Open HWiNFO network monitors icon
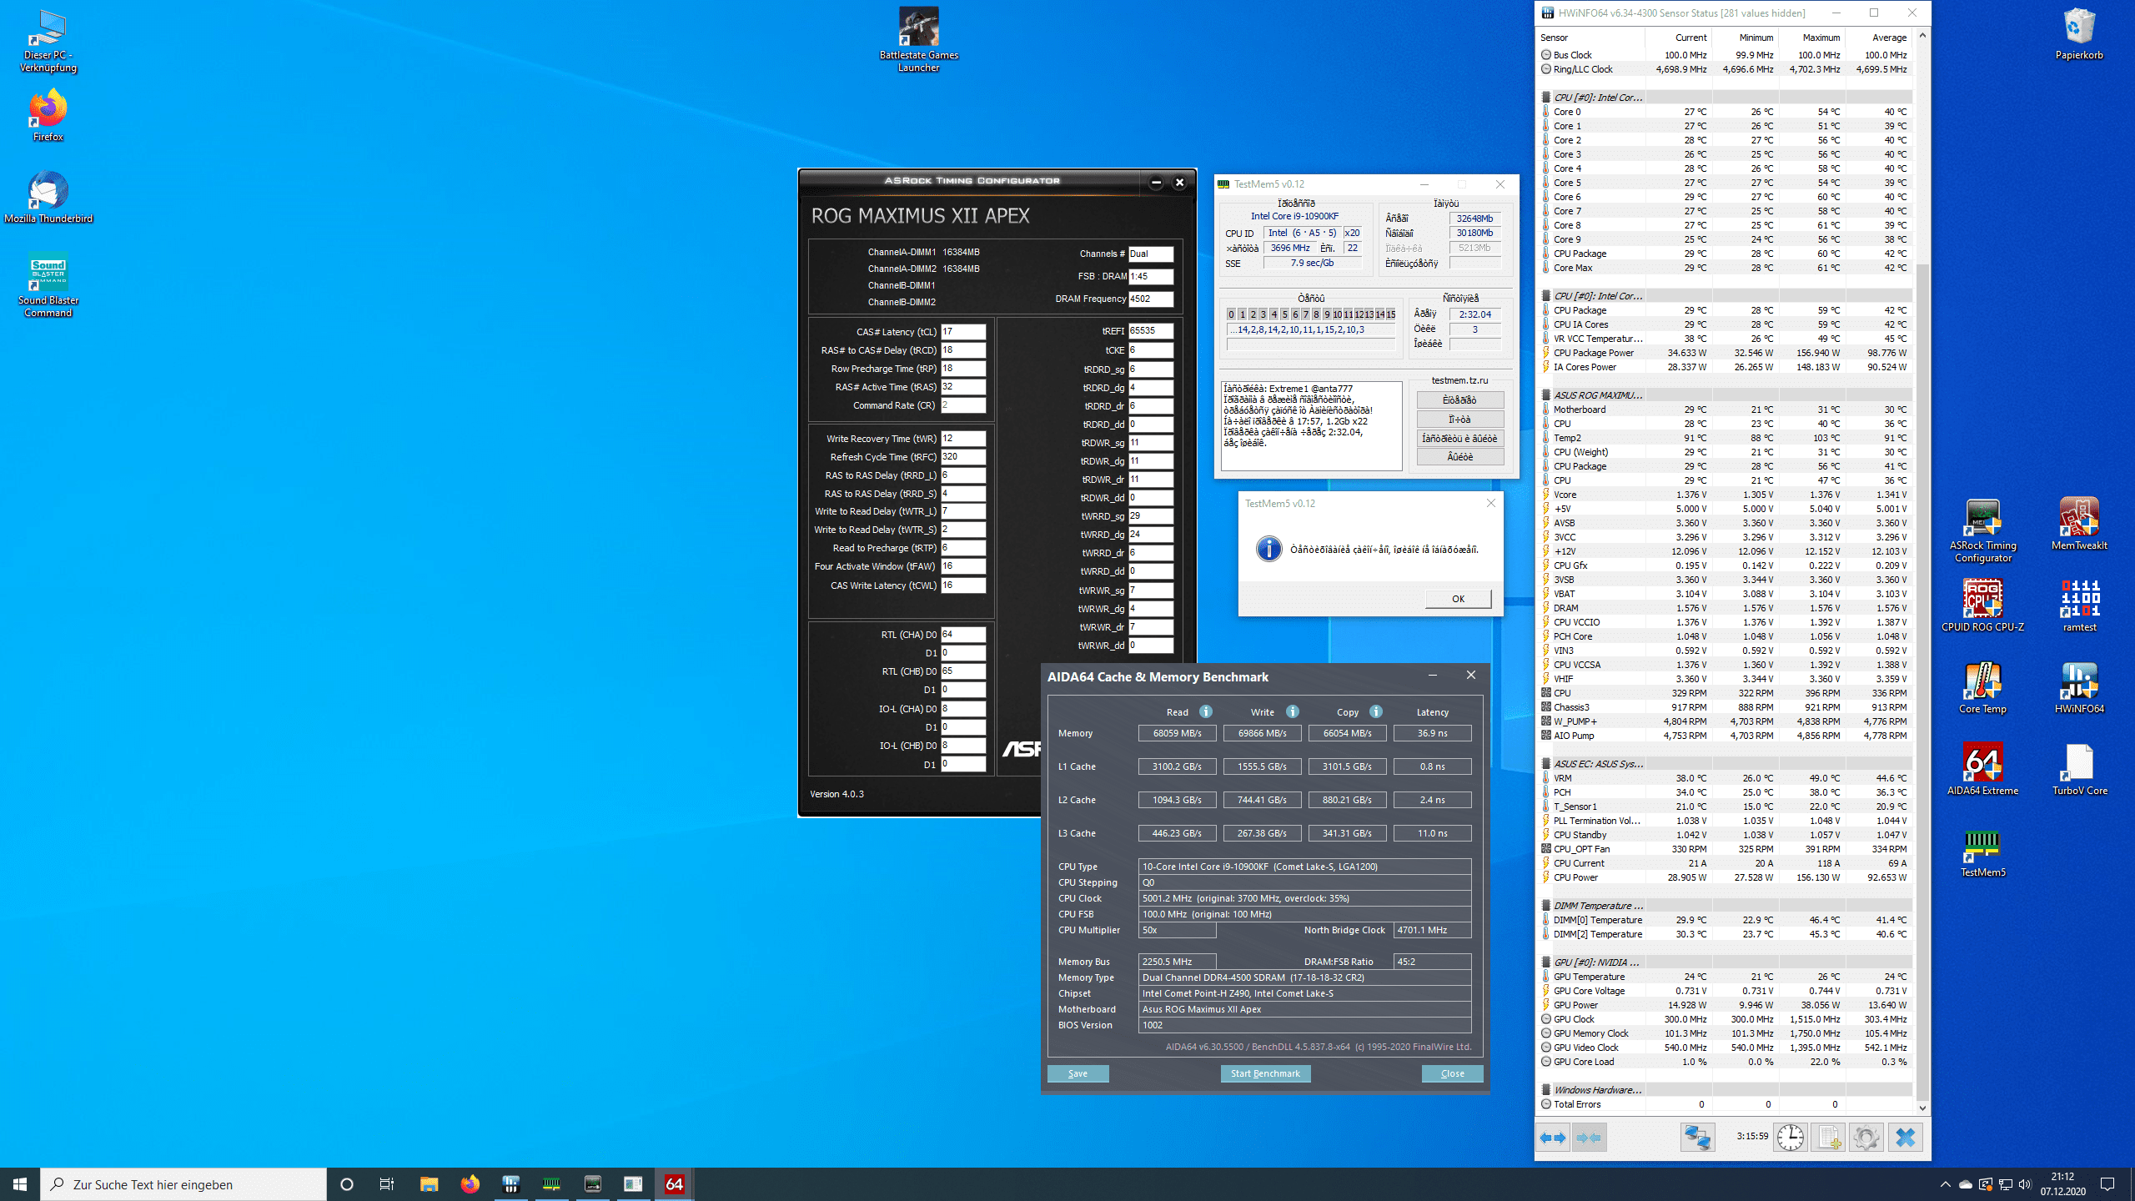This screenshot has height=1201, width=2135. click(x=1697, y=1137)
